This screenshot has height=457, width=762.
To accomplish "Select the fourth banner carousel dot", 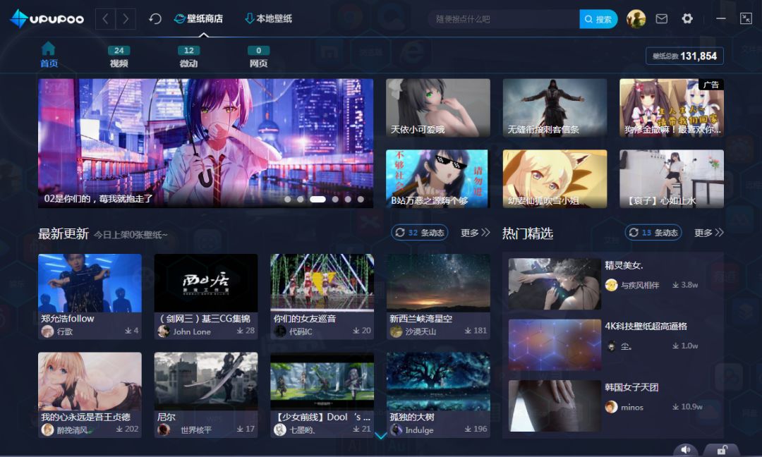I will coord(335,199).
